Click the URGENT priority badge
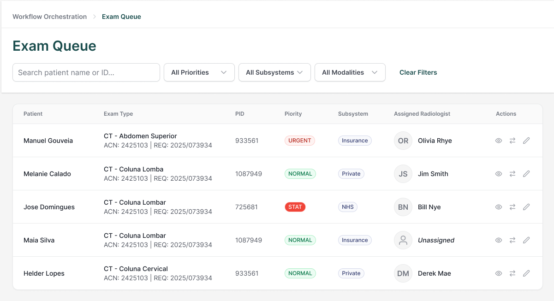The image size is (554, 301). pyautogui.click(x=300, y=141)
